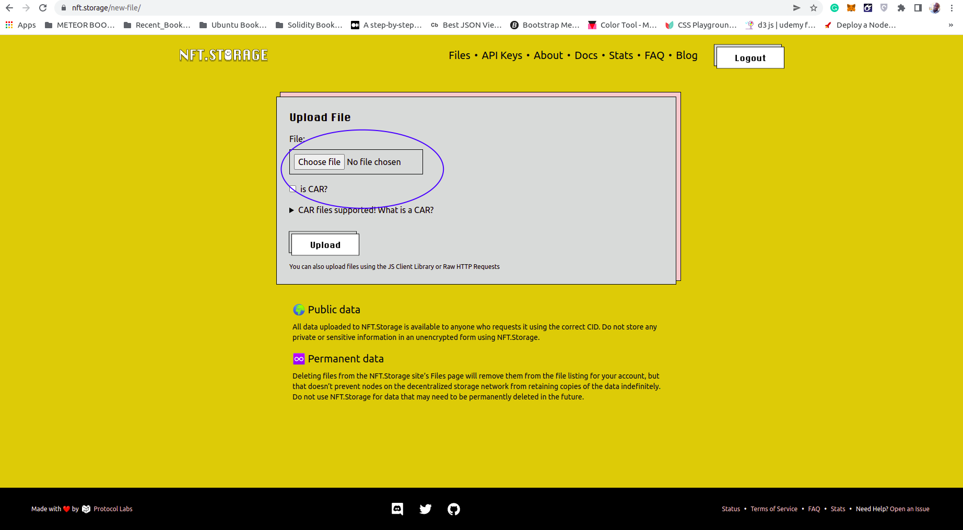Screen dimensions: 963x530
Task: Expand 'CAR files supported! What is a CAR?'
Action: click(x=361, y=210)
